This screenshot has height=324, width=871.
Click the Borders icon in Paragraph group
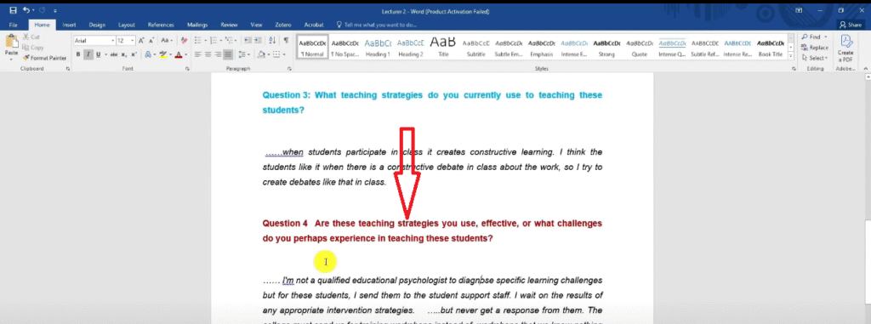click(276, 54)
